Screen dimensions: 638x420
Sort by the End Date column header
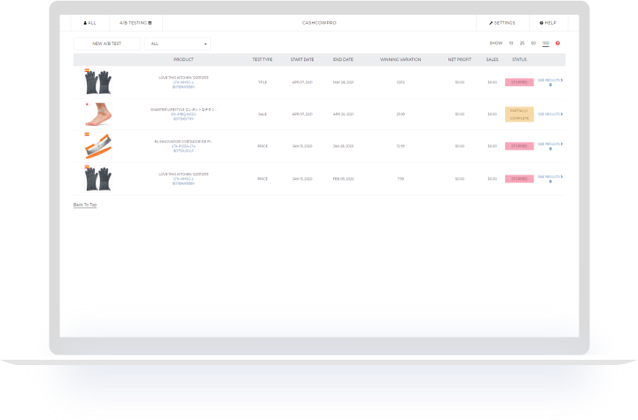343,59
